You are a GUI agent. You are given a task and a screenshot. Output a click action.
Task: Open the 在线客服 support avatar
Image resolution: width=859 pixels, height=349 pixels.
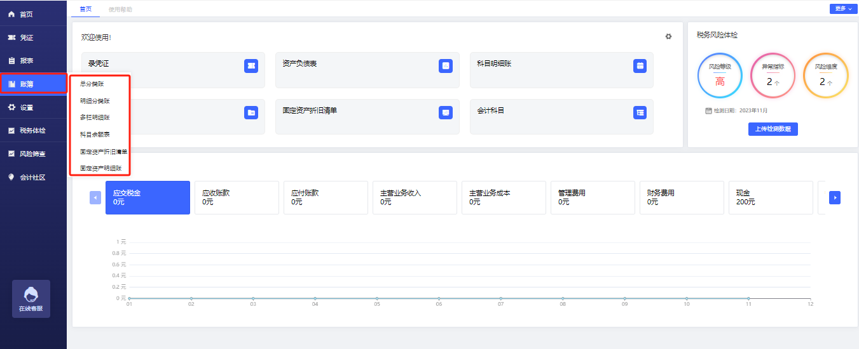tap(31, 299)
